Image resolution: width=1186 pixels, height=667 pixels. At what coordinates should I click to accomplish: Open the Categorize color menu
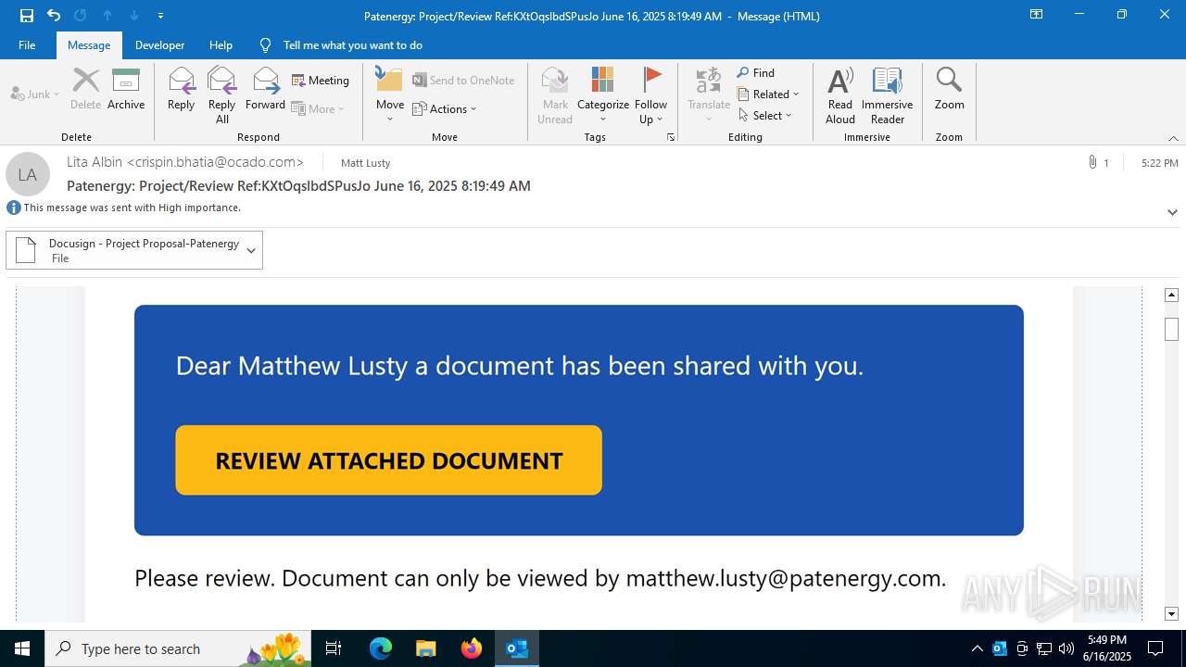coord(603,94)
